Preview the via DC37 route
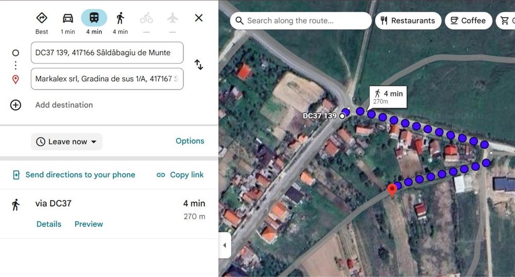 [89, 224]
